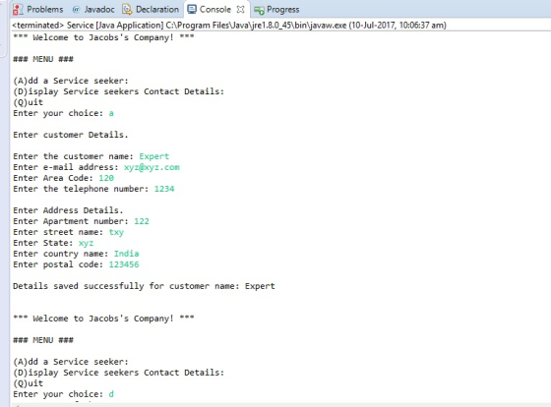Click the 'Enter Address Details.' line
This screenshot has width=551, height=407.
point(68,210)
